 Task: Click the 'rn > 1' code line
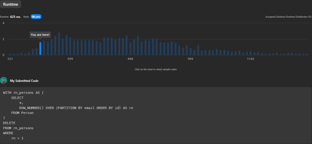17,138
